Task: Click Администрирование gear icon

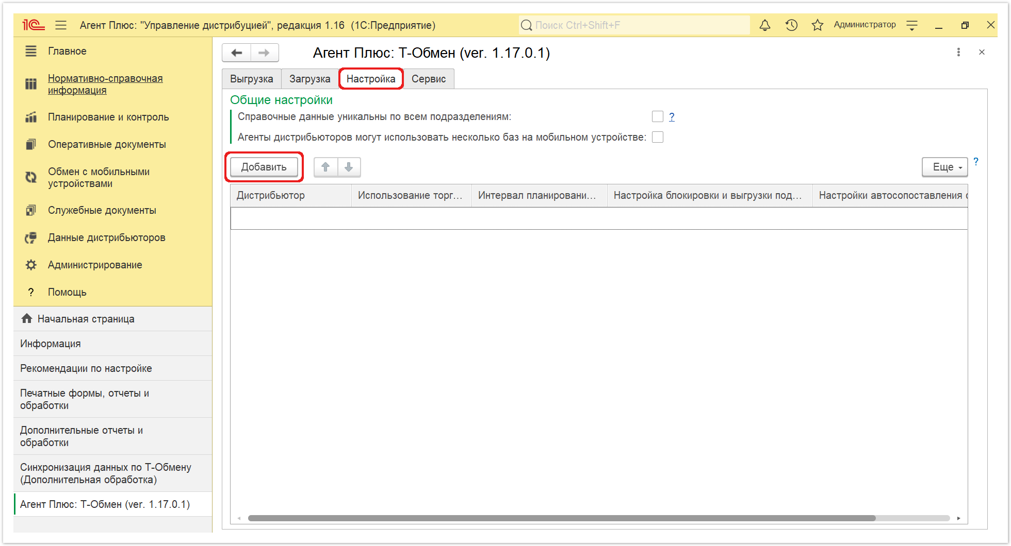Action: coord(31,265)
